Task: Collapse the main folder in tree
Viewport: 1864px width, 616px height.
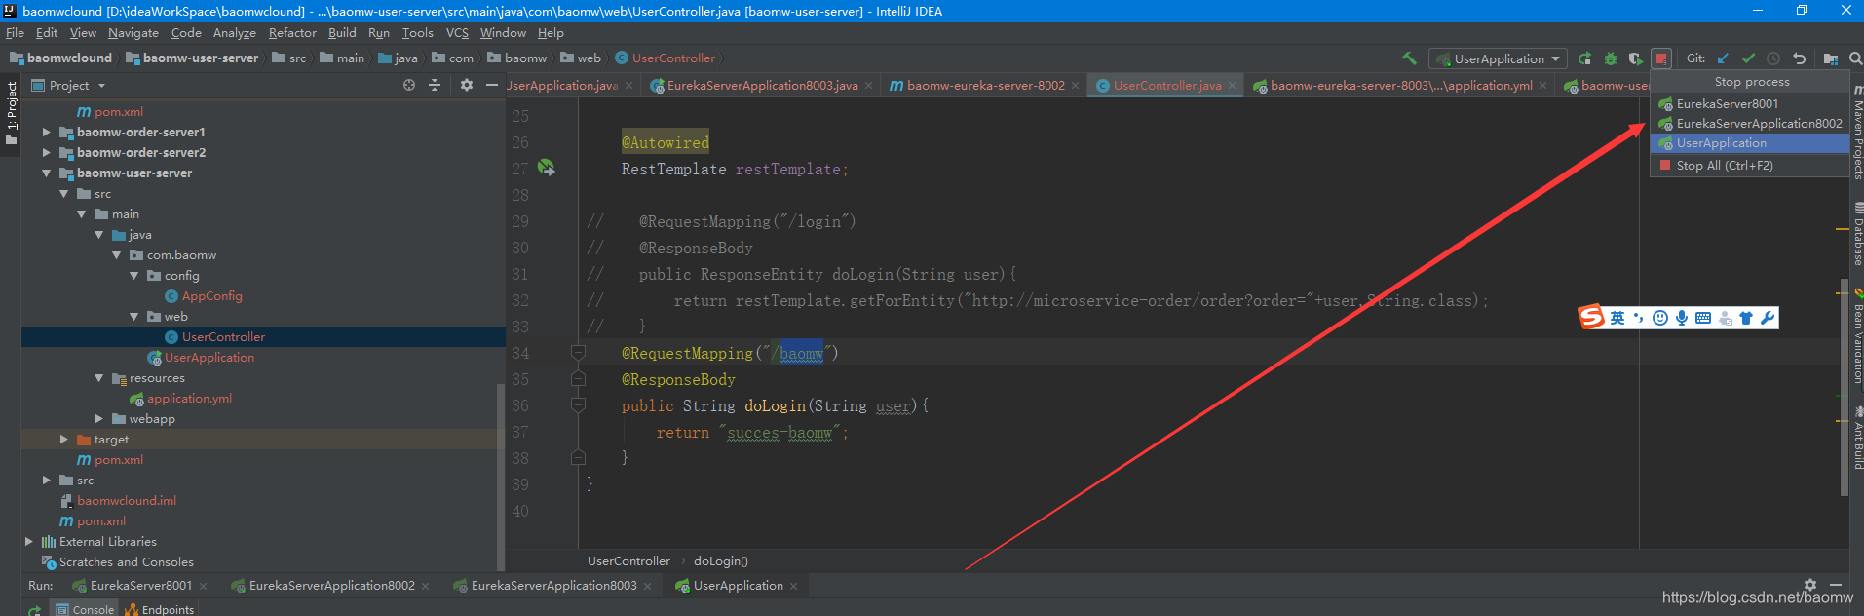Action: pos(81,213)
